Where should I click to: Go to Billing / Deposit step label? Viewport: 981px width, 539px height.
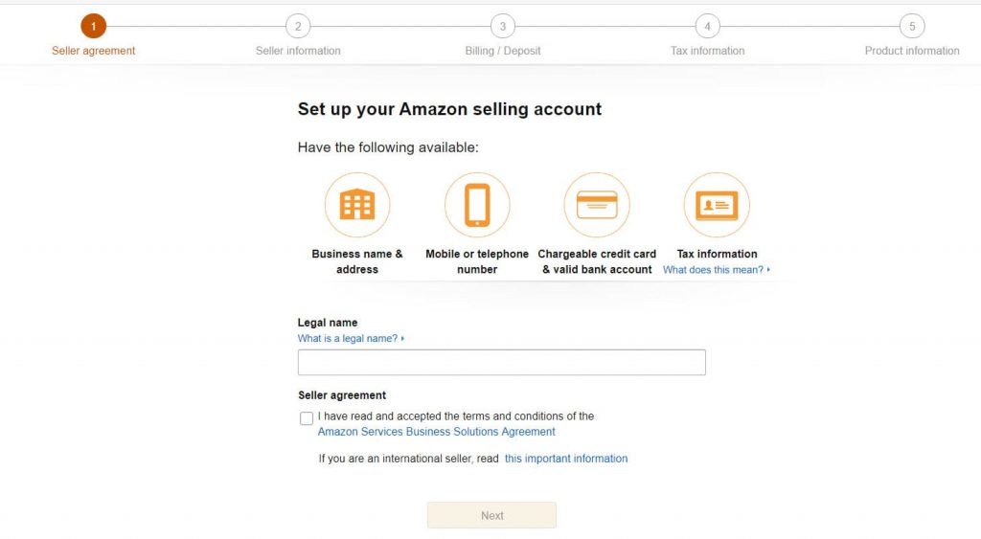click(x=503, y=51)
